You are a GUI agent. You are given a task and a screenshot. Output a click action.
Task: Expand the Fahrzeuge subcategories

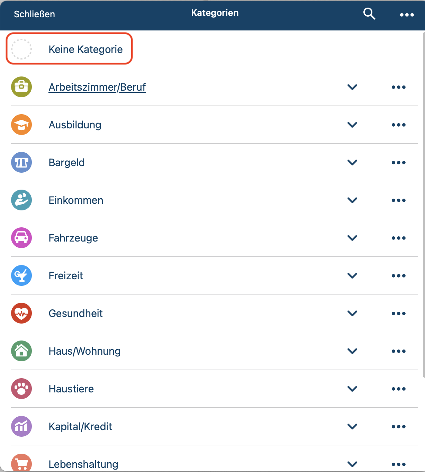[x=352, y=238]
